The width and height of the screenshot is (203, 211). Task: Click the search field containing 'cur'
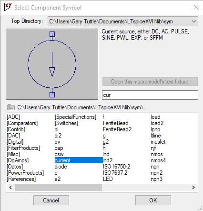click(x=150, y=95)
